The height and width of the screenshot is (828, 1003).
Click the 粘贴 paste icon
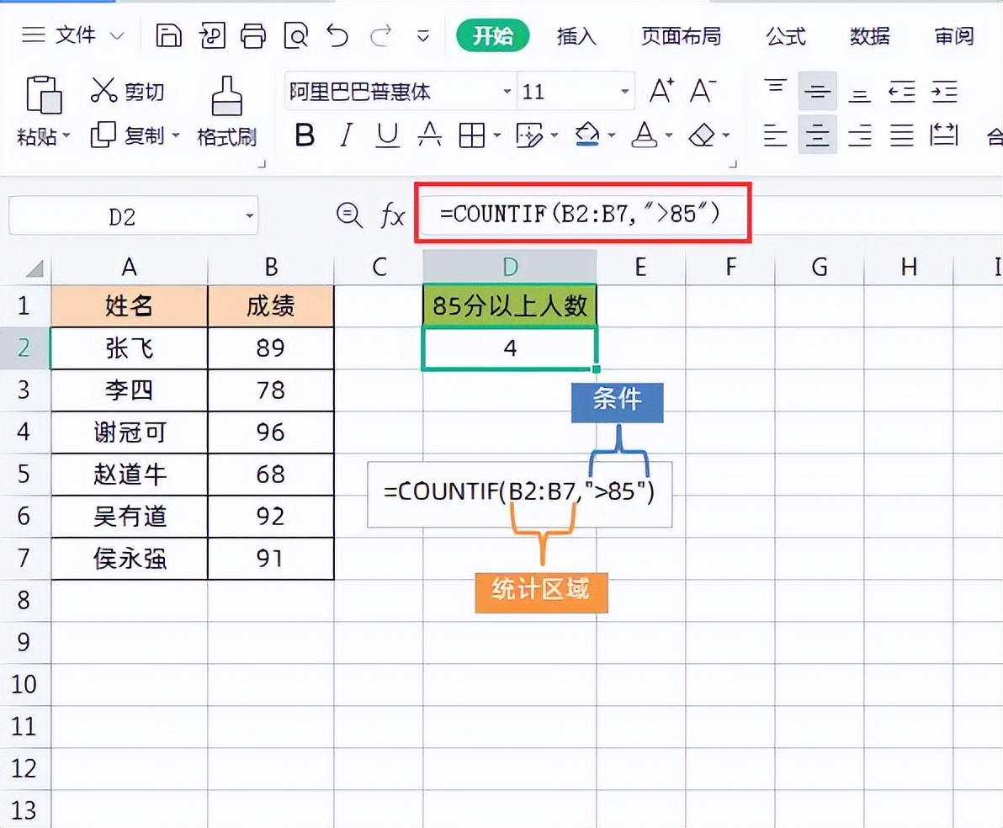pyautogui.click(x=44, y=95)
